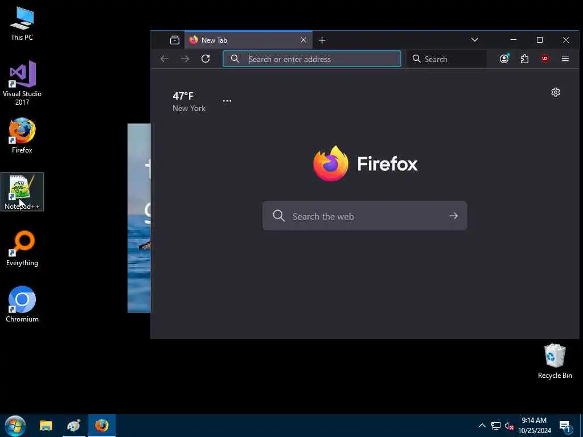This screenshot has width=583, height=437.
Task: Open the Firefox hamburger application menu
Action: [x=565, y=59]
